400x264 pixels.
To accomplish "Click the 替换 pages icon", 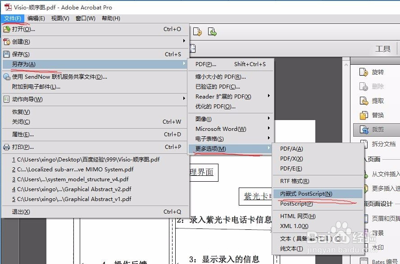I will point(364,115).
